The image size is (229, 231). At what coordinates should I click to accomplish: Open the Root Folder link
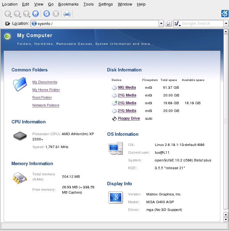(x=42, y=97)
